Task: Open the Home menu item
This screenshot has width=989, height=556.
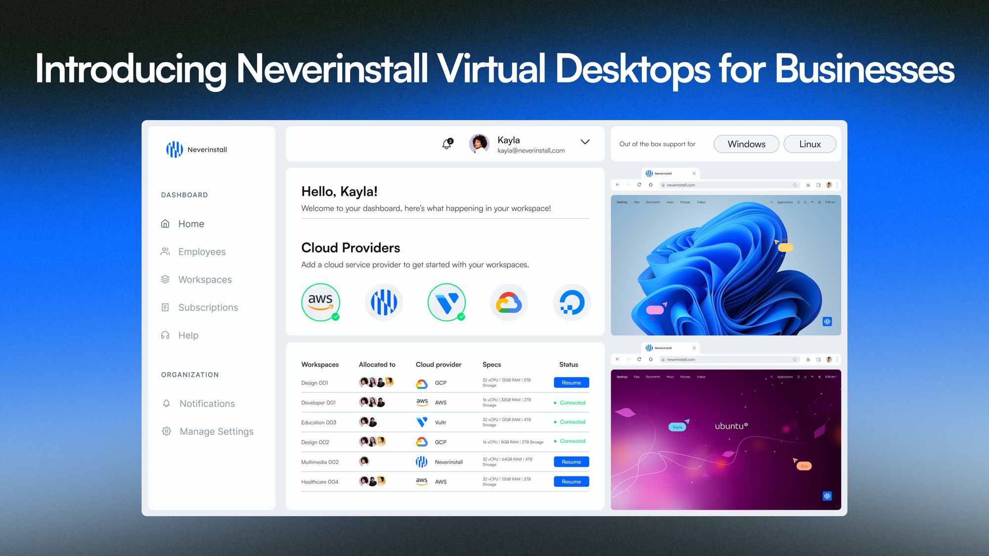Action: (x=191, y=224)
